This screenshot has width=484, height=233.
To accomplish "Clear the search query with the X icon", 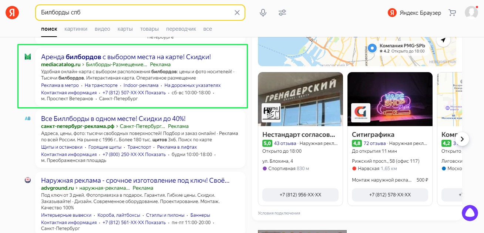I will (237, 12).
